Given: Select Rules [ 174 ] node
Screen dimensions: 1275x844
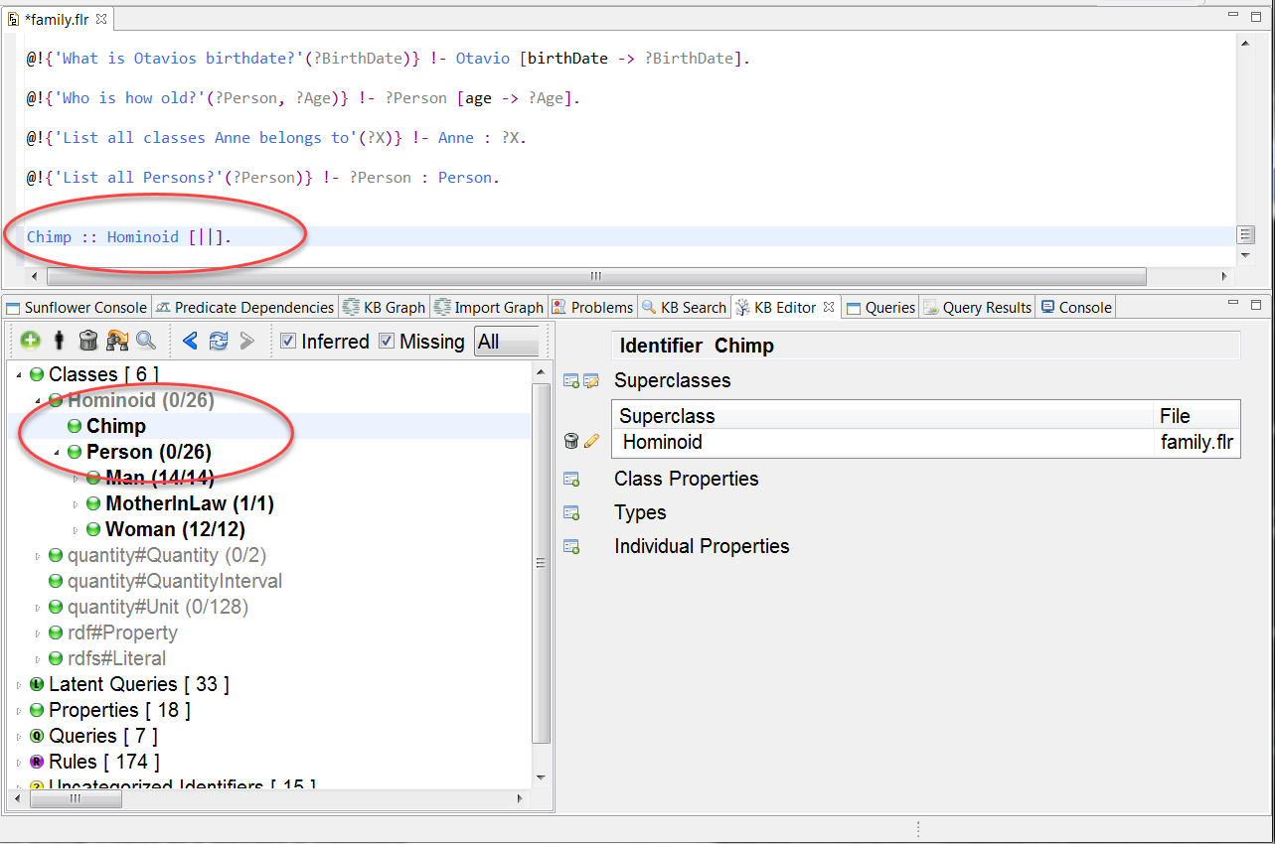Looking at the screenshot, I should pos(103,762).
